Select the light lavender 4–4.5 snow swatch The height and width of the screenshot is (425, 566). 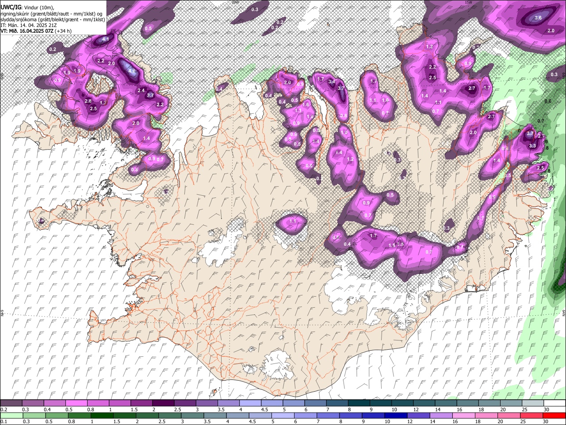coord(250,403)
